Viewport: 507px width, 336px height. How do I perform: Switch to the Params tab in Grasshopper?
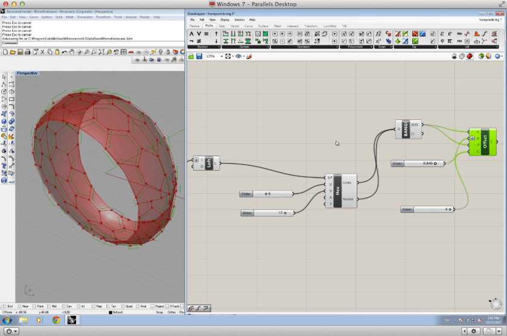[x=194, y=26]
